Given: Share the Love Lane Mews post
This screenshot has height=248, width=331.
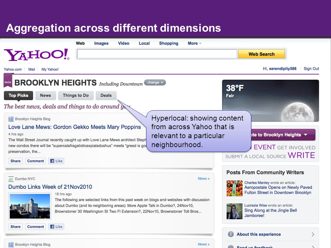Looking at the screenshot, I should pyautogui.click(x=16, y=161).
